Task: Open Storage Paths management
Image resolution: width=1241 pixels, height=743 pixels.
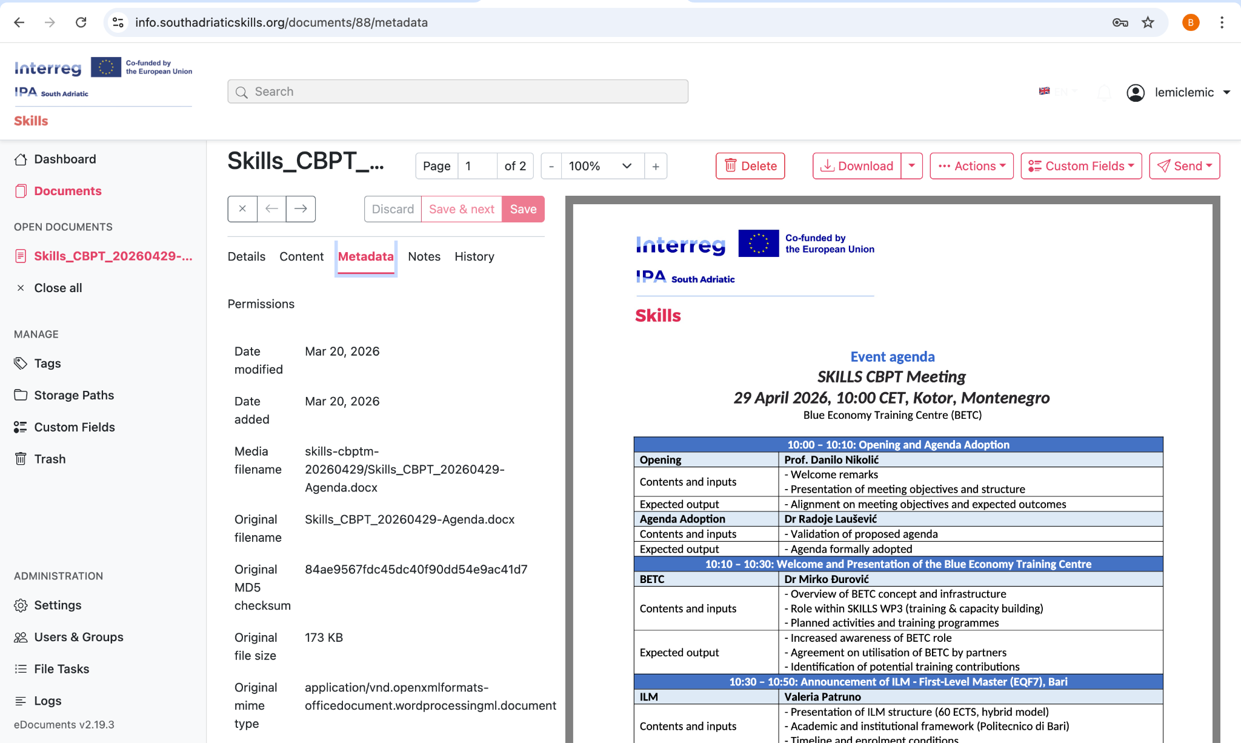Action: point(74,395)
